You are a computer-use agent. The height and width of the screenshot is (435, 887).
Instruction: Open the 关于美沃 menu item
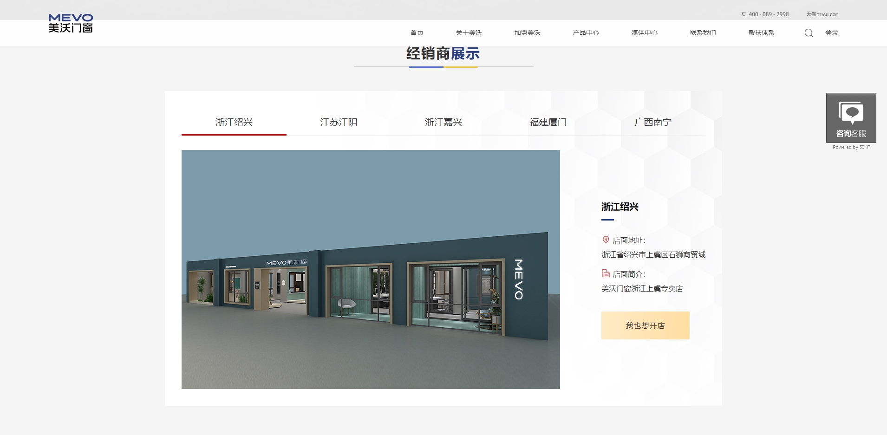click(469, 32)
